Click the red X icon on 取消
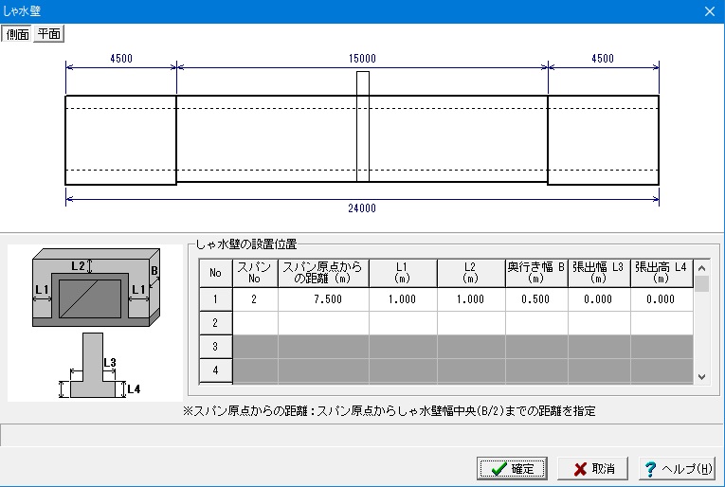This screenshot has height=487, width=725. (580, 469)
